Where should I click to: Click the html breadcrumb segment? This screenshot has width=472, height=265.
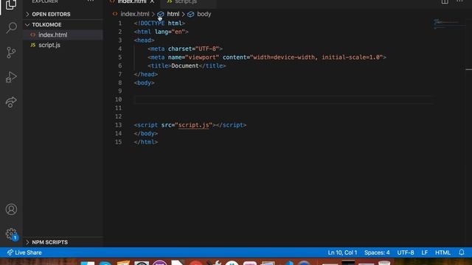[173, 14]
